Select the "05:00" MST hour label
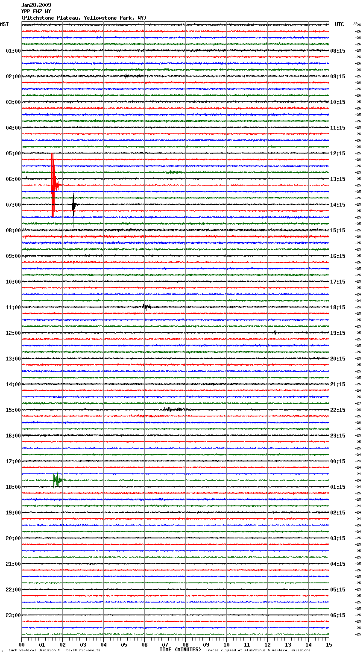 13,154
